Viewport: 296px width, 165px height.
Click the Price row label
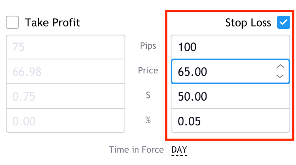click(x=148, y=71)
